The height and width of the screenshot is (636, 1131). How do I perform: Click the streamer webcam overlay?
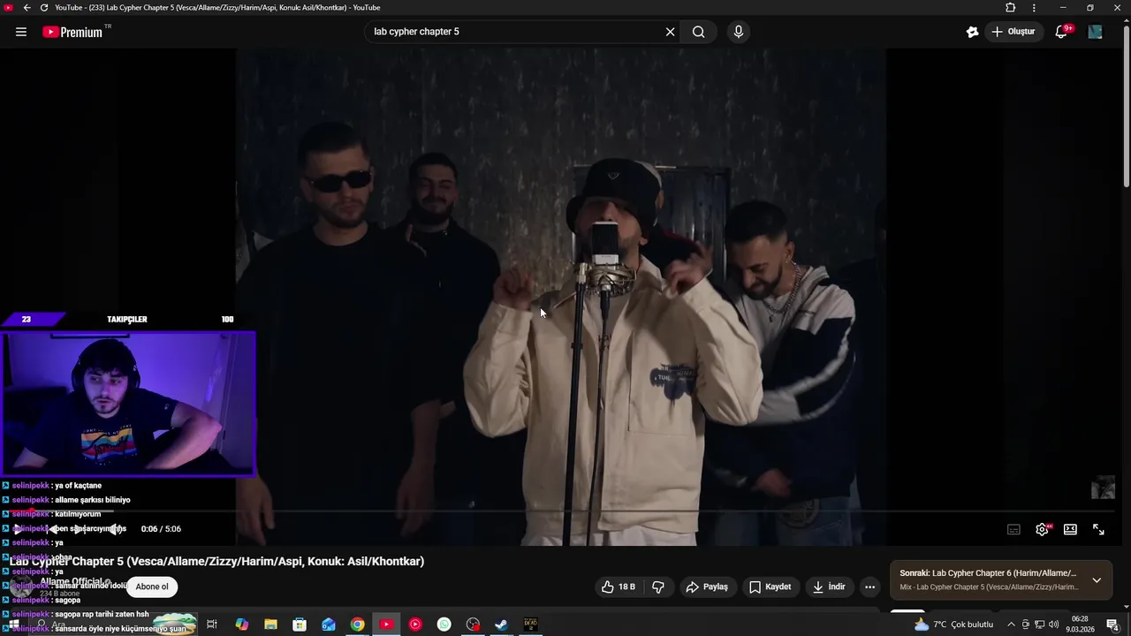(128, 404)
